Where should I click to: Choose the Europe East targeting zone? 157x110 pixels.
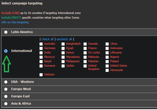click(6, 96)
